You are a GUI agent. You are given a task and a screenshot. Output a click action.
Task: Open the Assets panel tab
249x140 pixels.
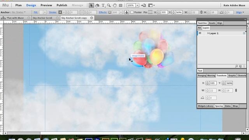tap(212, 23)
